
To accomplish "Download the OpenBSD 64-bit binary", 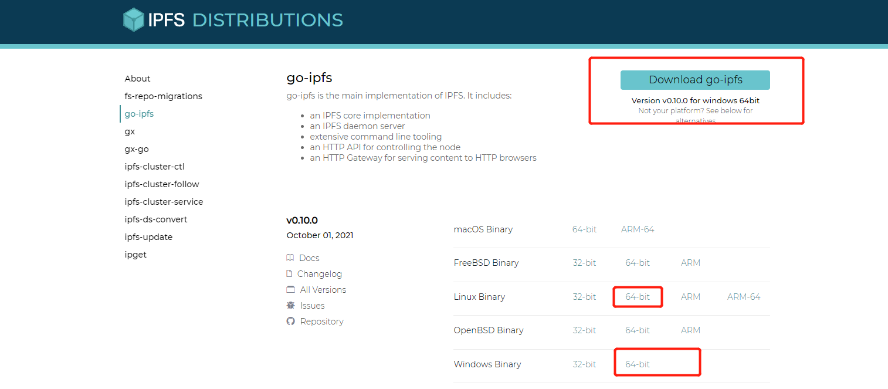I will (x=638, y=330).
